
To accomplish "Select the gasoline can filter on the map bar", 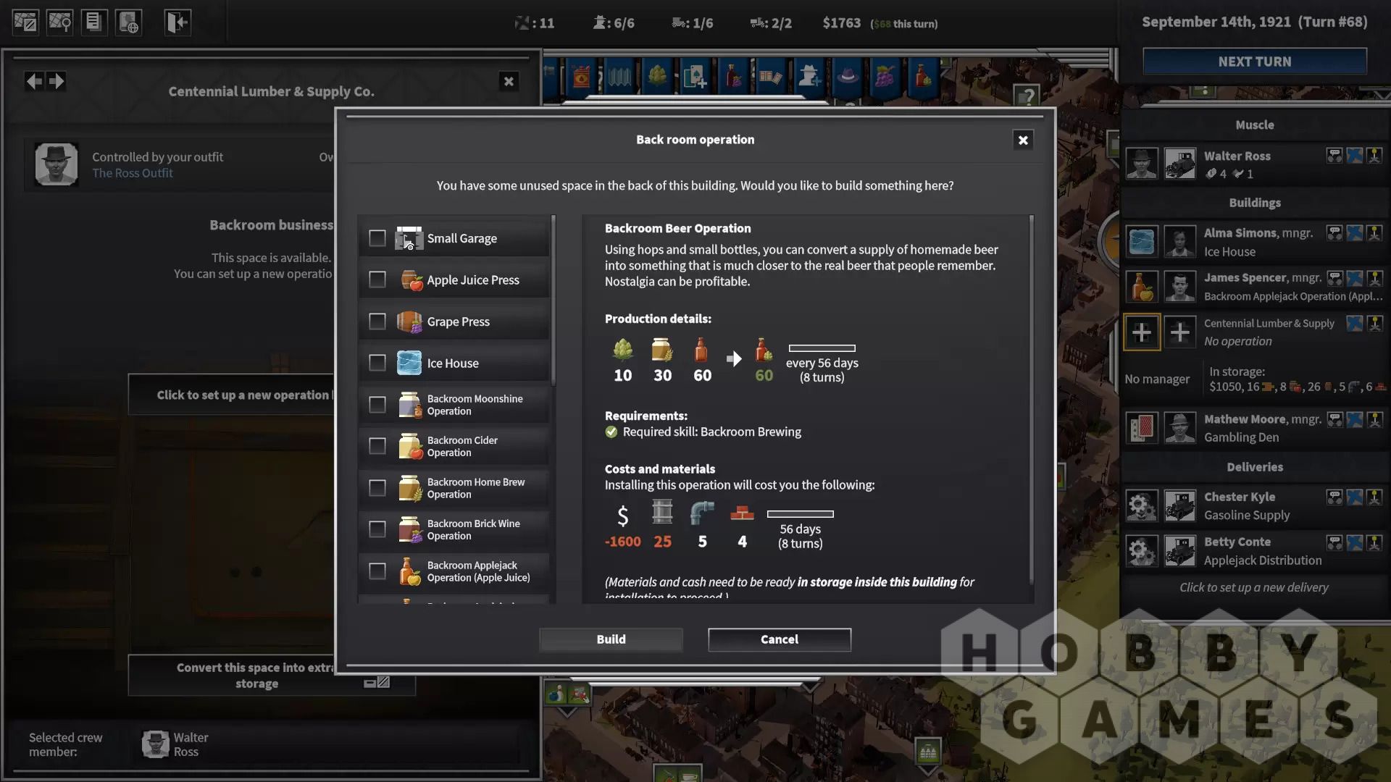I will pos(581,76).
